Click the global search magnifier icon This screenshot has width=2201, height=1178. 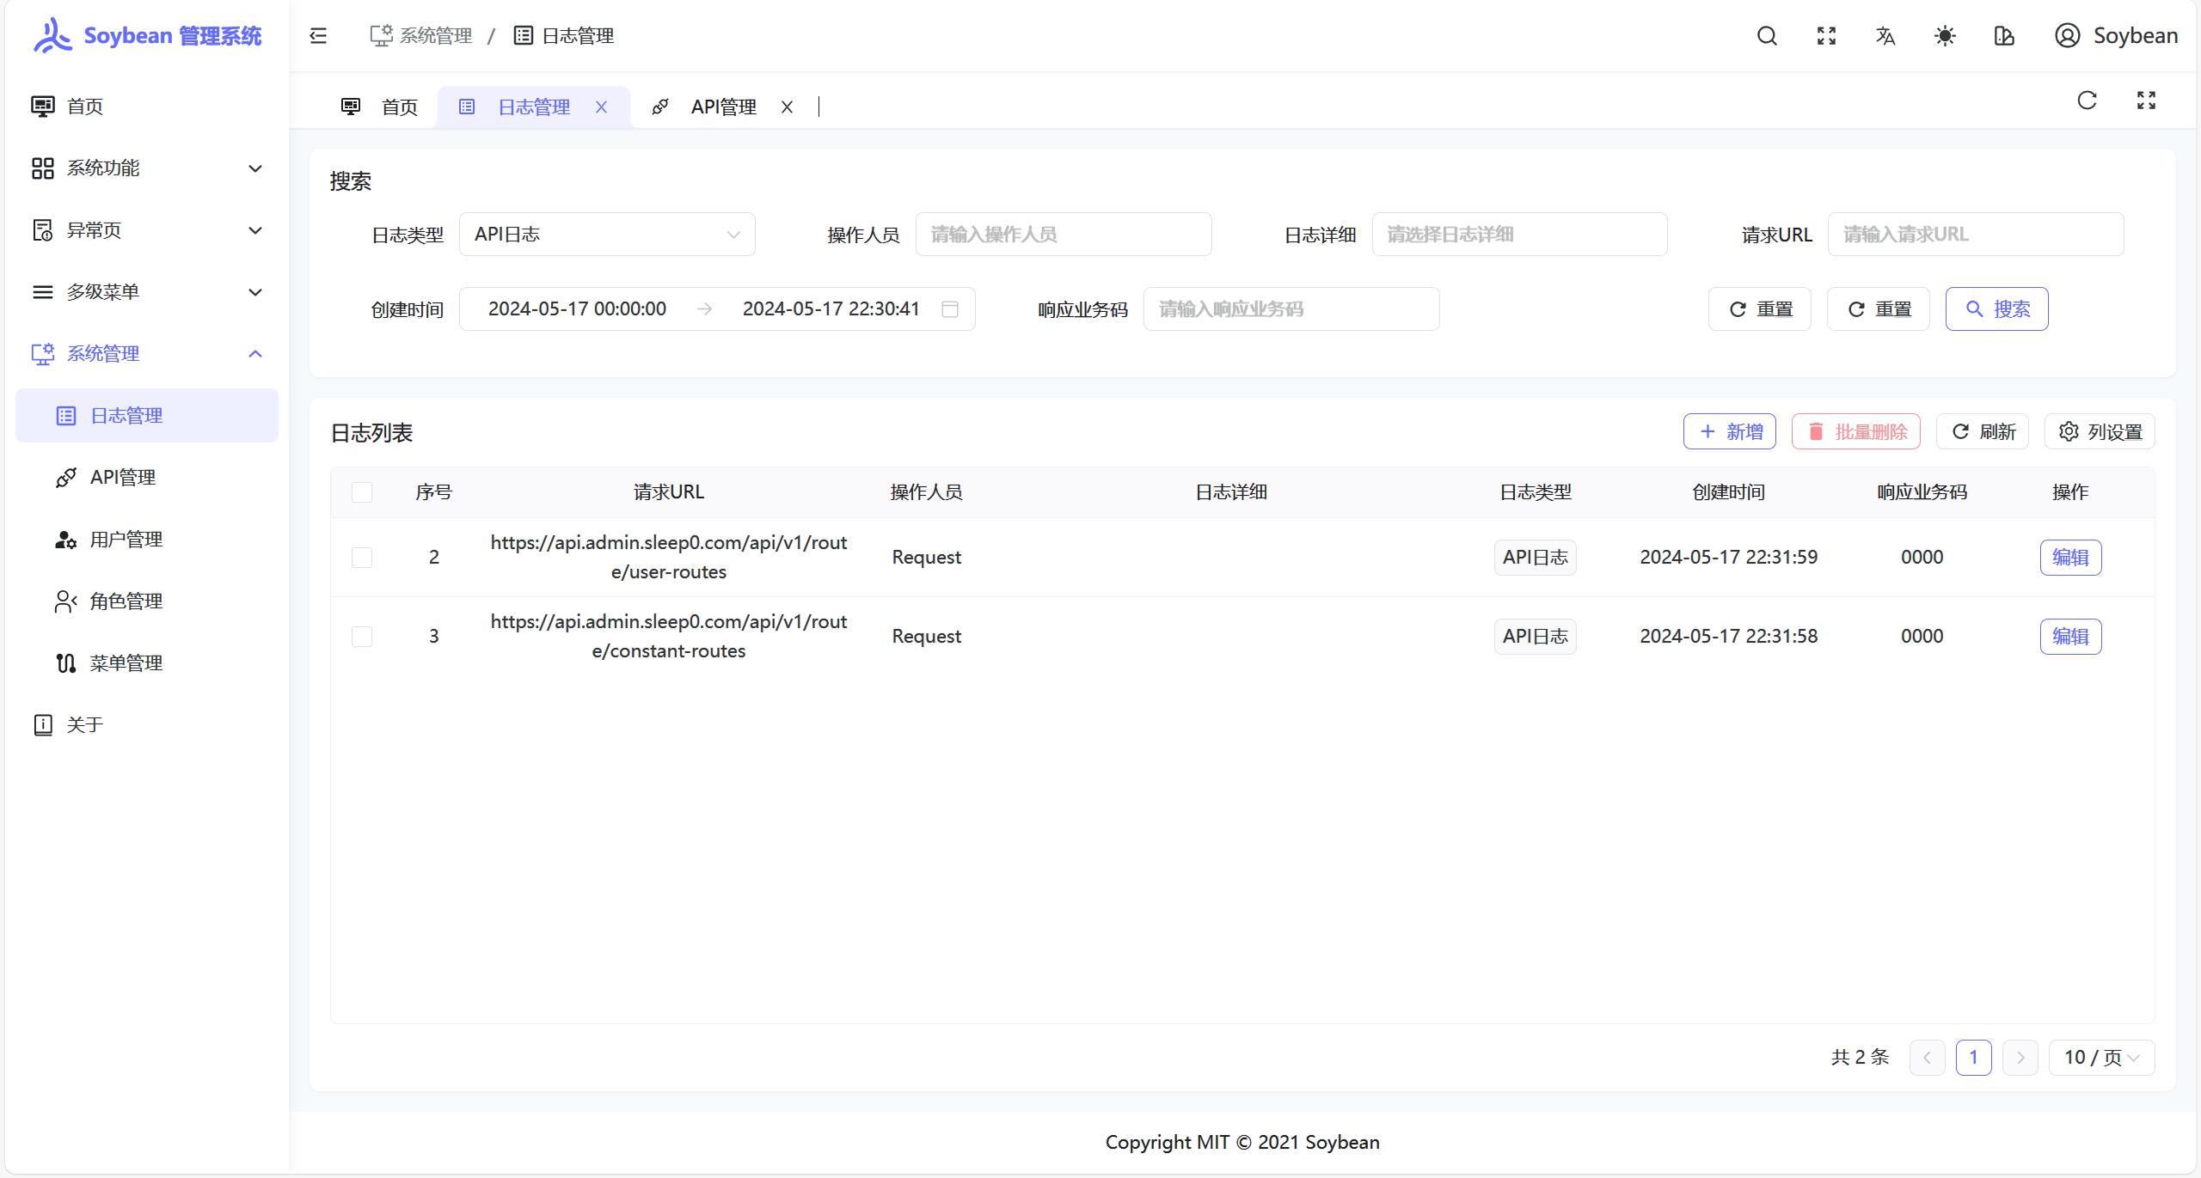(1767, 36)
